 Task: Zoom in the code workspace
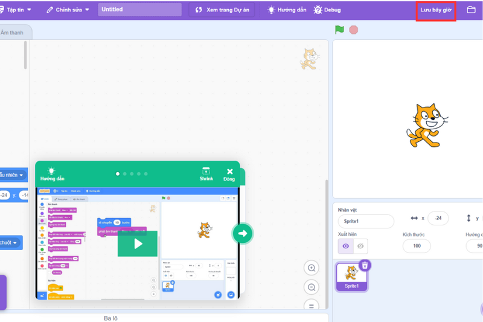[x=312, y=268]
